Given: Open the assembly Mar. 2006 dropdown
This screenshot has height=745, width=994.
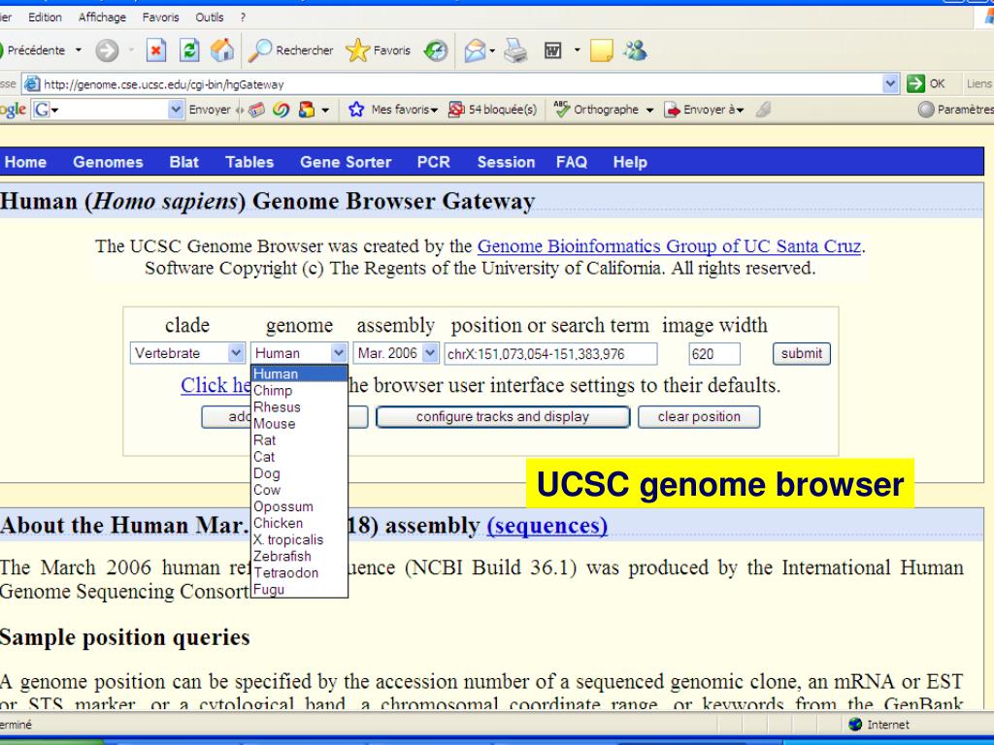Looking at the screenshot, I should [x=396, y=353].
